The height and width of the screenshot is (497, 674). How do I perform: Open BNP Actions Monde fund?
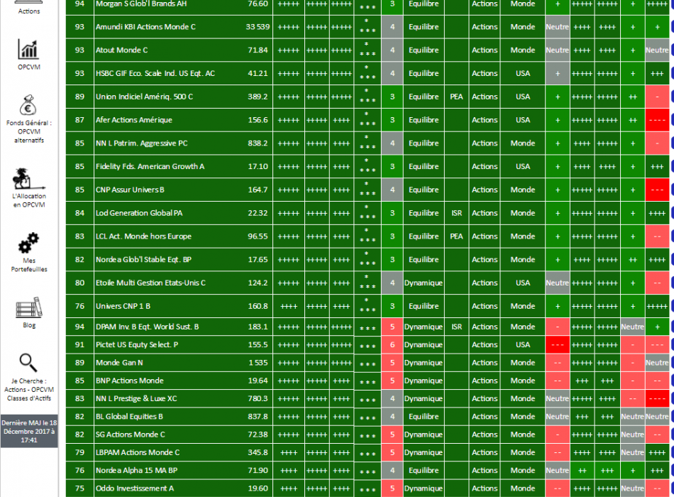(x=129, y=381)
